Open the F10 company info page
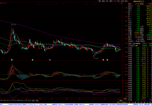Image resolution: width=152 pixels, height=105 pixels. pos(115,1)
